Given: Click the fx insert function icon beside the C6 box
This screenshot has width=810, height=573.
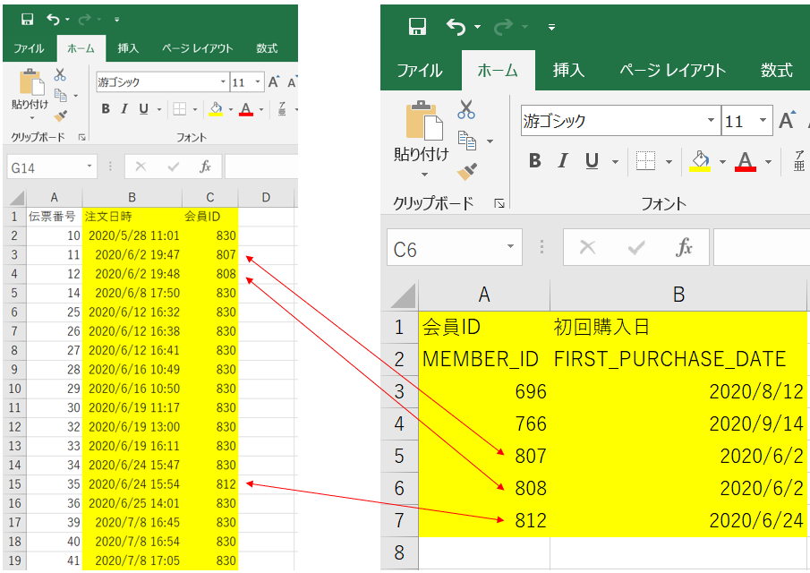Looking at the screenshot, I should pyautogui.click(x=685, y=248).
